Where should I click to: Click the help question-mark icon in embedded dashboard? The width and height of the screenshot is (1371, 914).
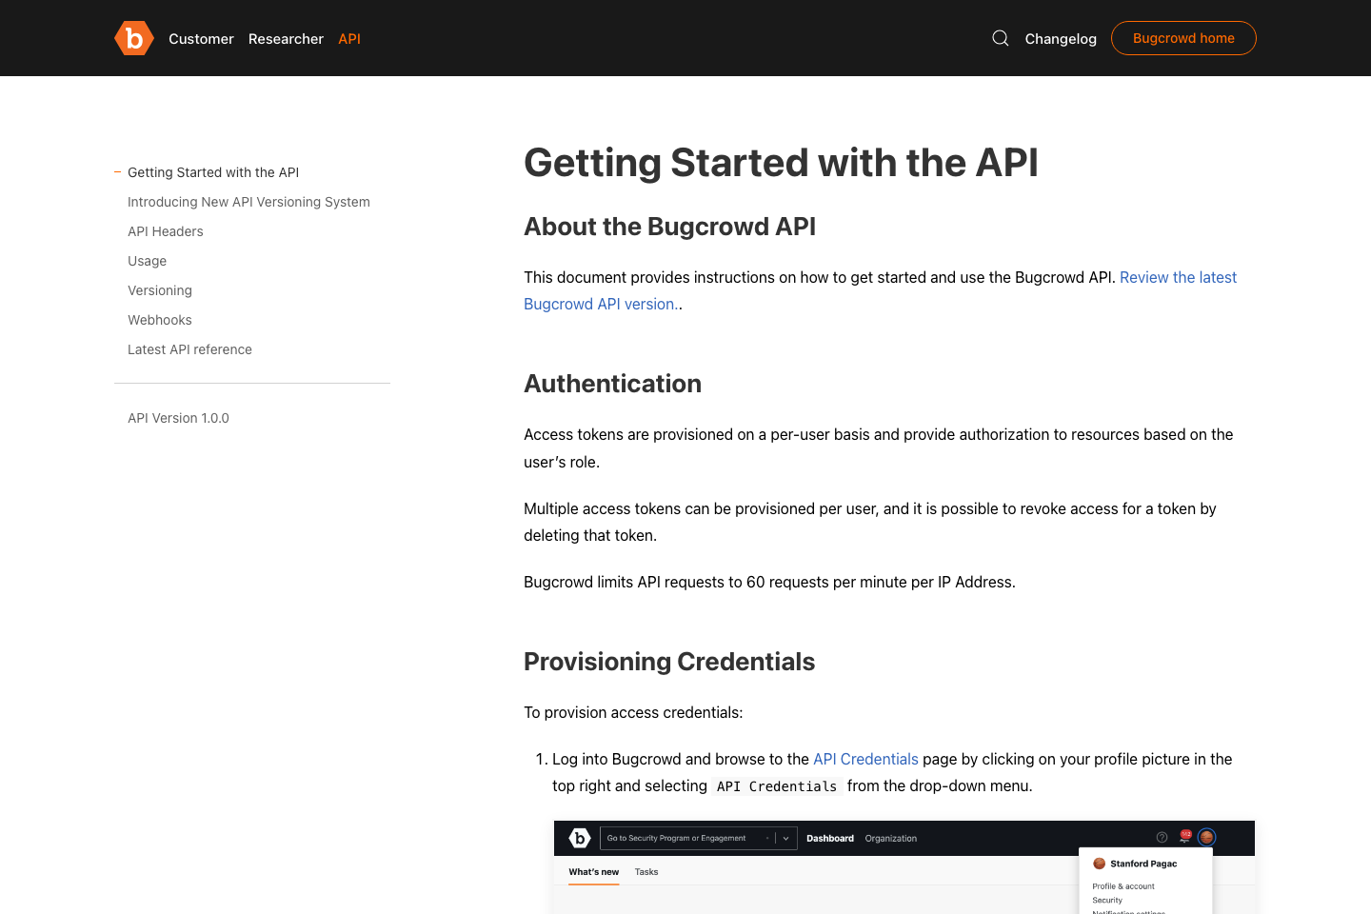pos(1162,837)
